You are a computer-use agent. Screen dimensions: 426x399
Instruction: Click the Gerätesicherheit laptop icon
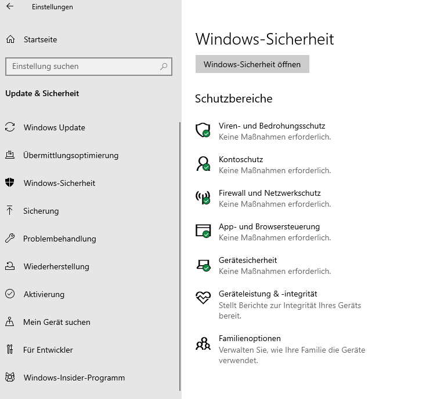[203, 265]
